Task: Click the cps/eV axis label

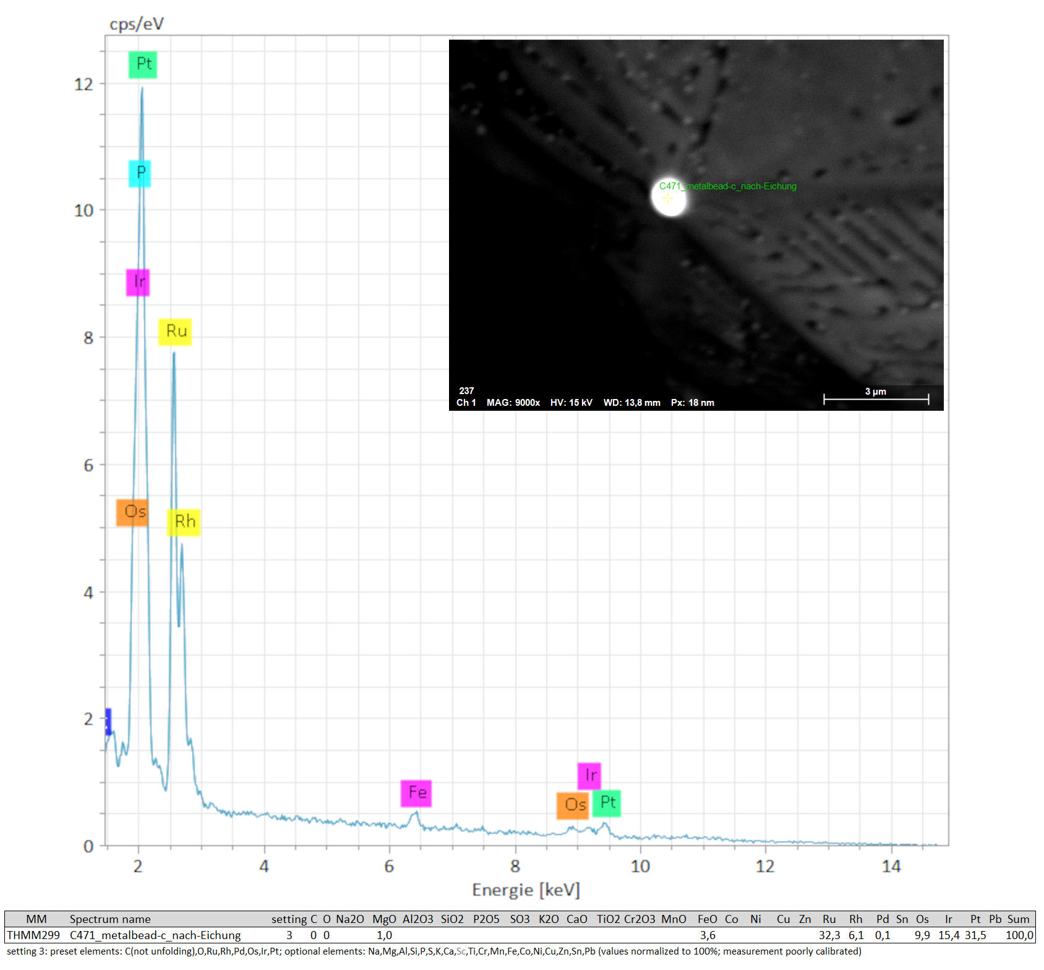Action: click(x=136, y=24)
